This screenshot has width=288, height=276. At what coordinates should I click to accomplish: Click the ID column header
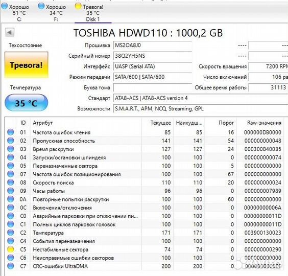pyautogui.click(x=23, y=123)
